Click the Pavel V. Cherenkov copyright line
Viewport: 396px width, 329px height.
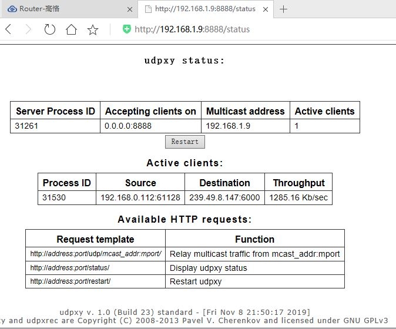[x=194, y=321]
